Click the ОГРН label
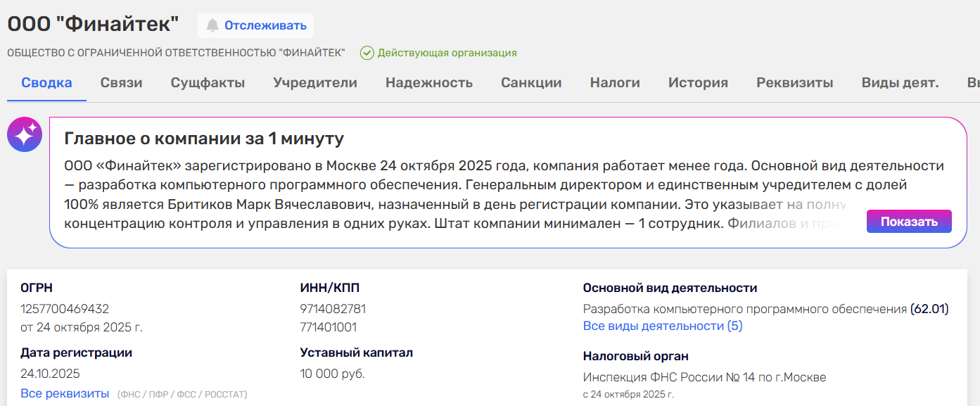 point(37,288)
